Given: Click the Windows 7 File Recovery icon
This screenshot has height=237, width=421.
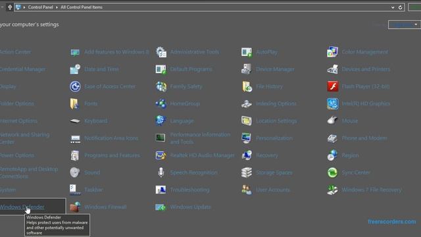Looking at the screenshot, I should 332,190.
